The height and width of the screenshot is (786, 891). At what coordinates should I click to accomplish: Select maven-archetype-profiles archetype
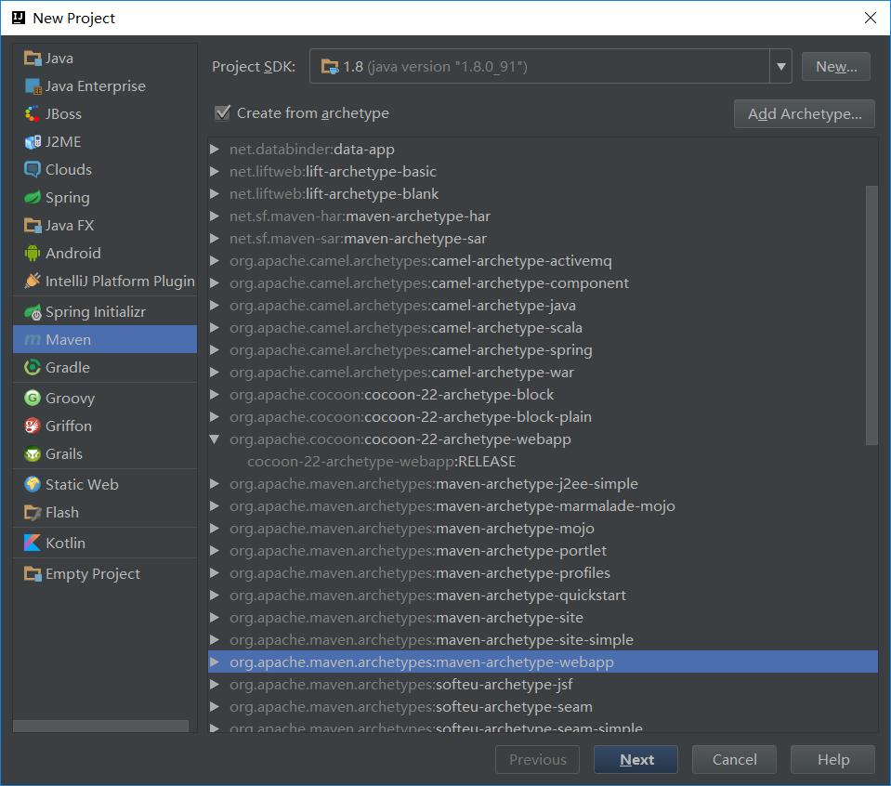420,573
